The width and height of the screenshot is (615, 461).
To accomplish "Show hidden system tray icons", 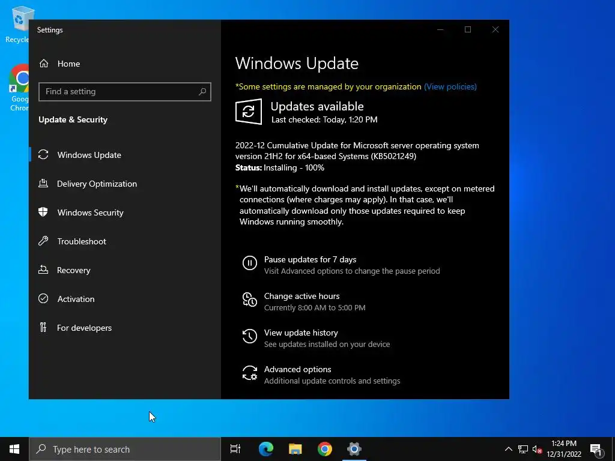I will pos(508,449).
